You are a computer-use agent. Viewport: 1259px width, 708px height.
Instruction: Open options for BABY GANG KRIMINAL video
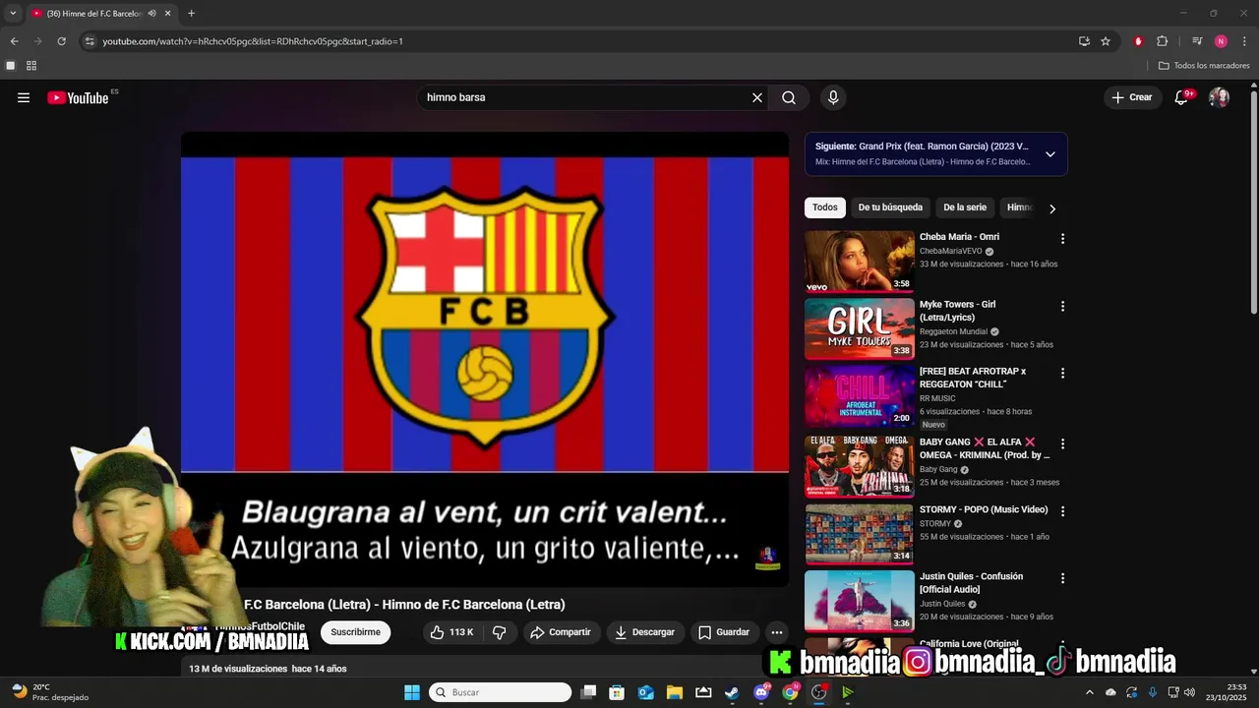point(1062,444)
